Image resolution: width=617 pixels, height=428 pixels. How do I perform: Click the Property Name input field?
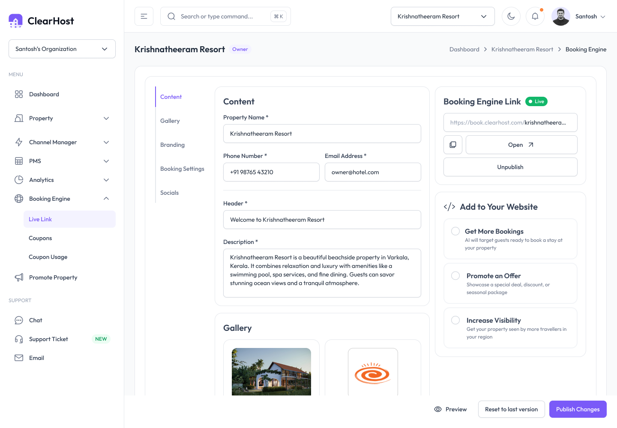tap(322, 134)
